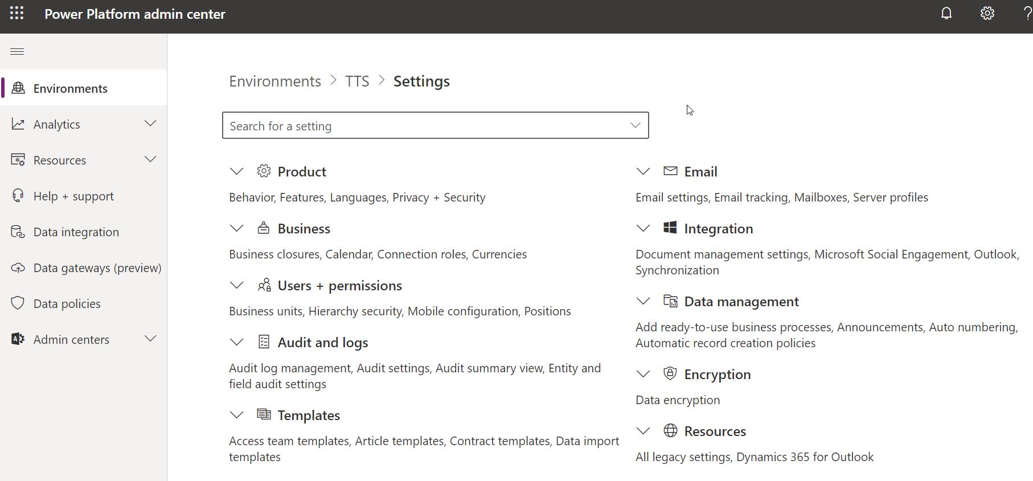Click the Templates icon
Screen dimensions: 1033x481
coord(264,414)
